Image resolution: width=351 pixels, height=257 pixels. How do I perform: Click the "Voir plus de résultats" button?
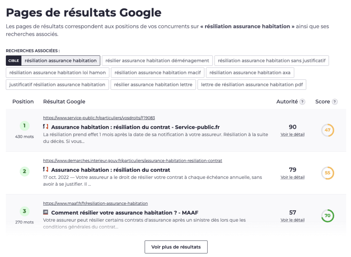coord(176,247)
